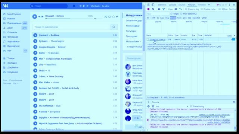Open DevTools three-dot customize menu

(229, 5)
